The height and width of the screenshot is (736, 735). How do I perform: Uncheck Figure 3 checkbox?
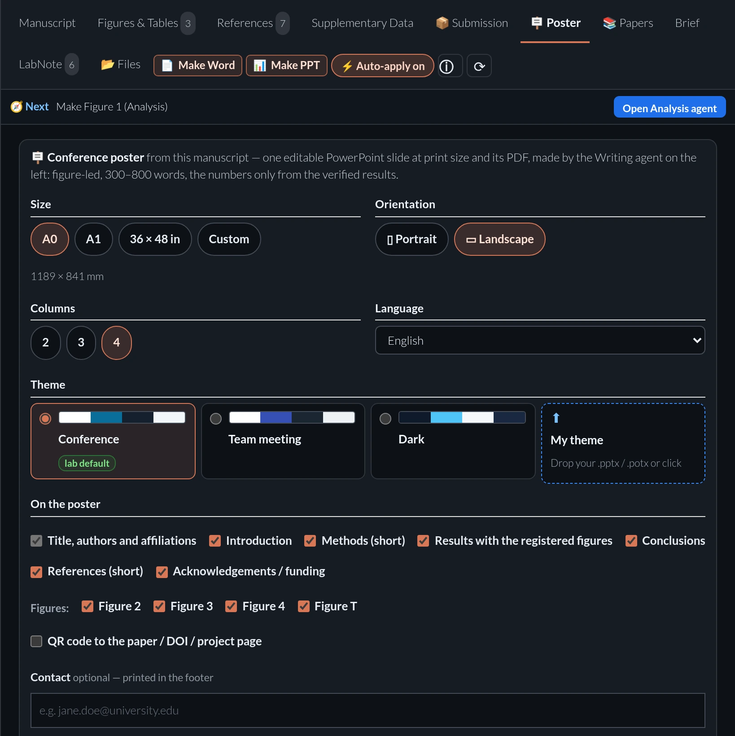[159, 606]
